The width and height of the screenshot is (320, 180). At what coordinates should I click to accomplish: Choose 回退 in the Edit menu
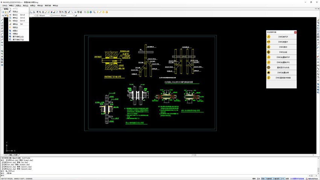18,12
